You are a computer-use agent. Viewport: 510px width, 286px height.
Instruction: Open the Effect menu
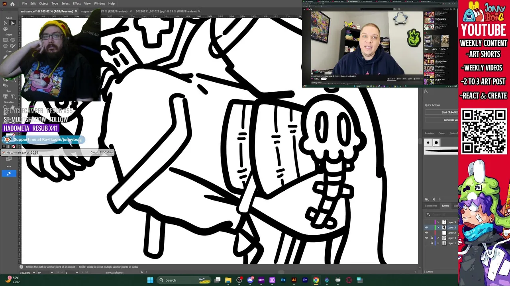click(x=77, y=4)
